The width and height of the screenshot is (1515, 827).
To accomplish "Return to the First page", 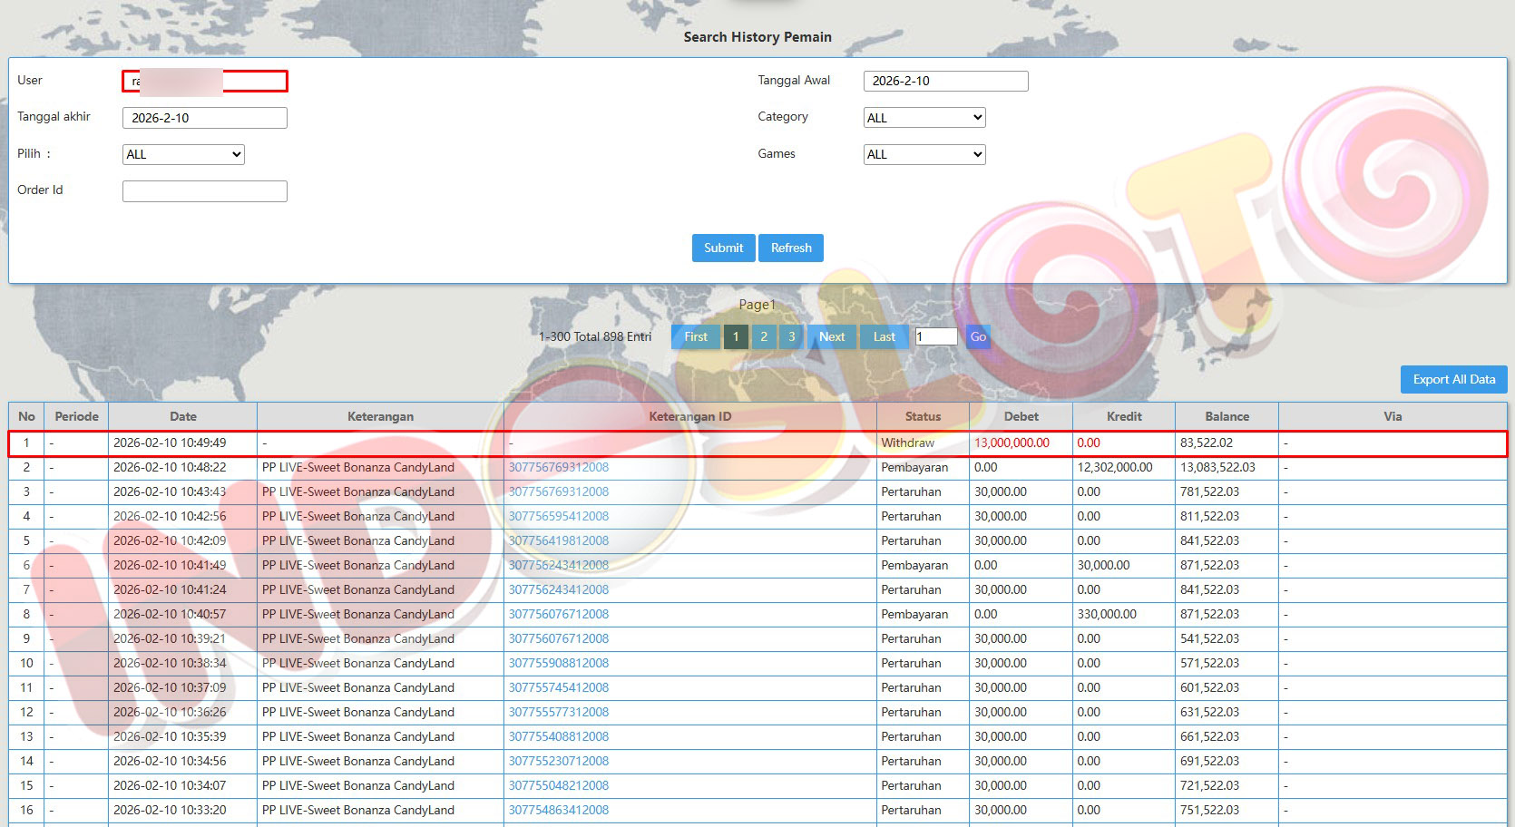I will pos(696,336).
